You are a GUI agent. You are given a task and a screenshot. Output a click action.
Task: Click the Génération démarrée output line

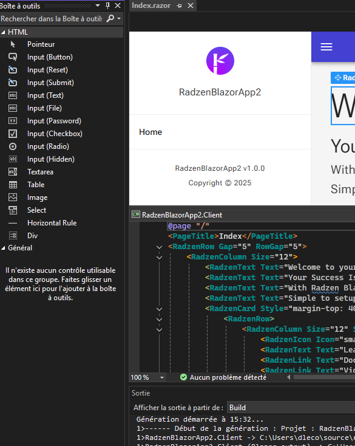coord(200,419)
